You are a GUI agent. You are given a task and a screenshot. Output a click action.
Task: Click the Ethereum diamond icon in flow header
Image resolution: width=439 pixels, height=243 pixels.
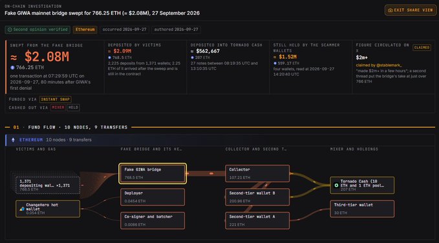(x=13, y=140)
